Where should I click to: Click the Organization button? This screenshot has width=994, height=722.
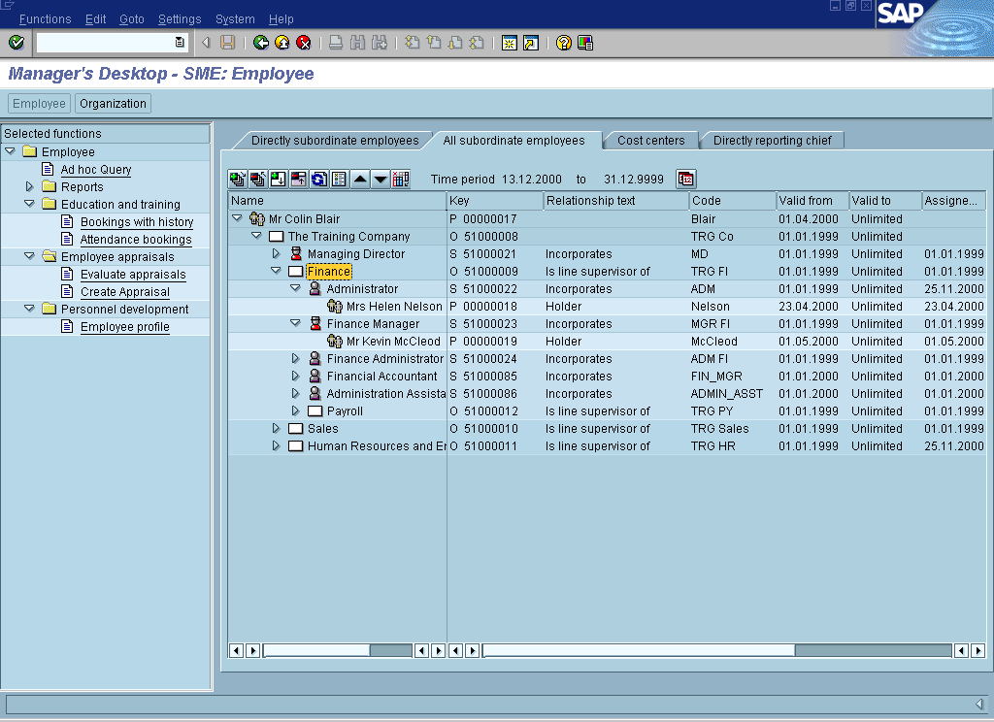pyautogui.click(x=113, y=103)
